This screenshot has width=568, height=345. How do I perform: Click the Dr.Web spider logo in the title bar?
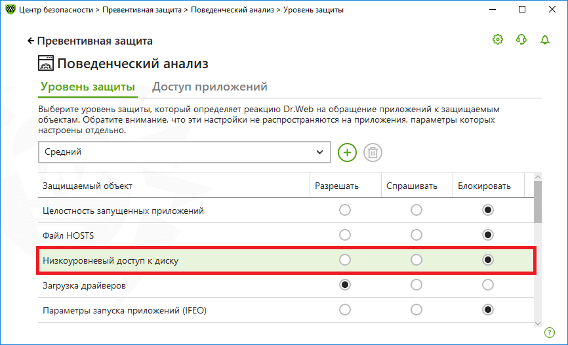(10, 9)
